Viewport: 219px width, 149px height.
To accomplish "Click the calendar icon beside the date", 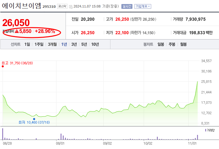I will click(x=71, y=7).
